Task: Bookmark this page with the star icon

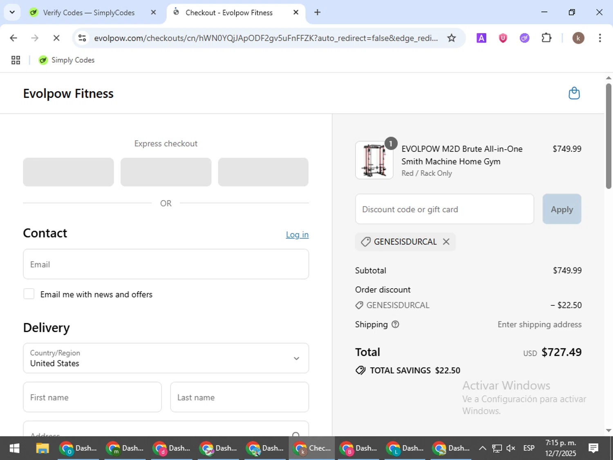Action: [x=452, y=38]
